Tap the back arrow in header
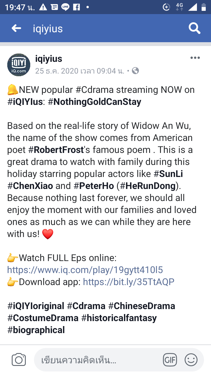Screen dimensions: 211x375 (x=16, y=28)
